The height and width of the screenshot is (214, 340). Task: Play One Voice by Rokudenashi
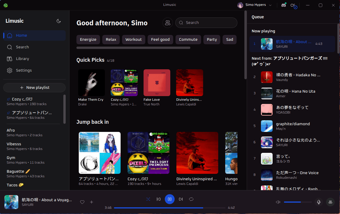click(292, 175)
